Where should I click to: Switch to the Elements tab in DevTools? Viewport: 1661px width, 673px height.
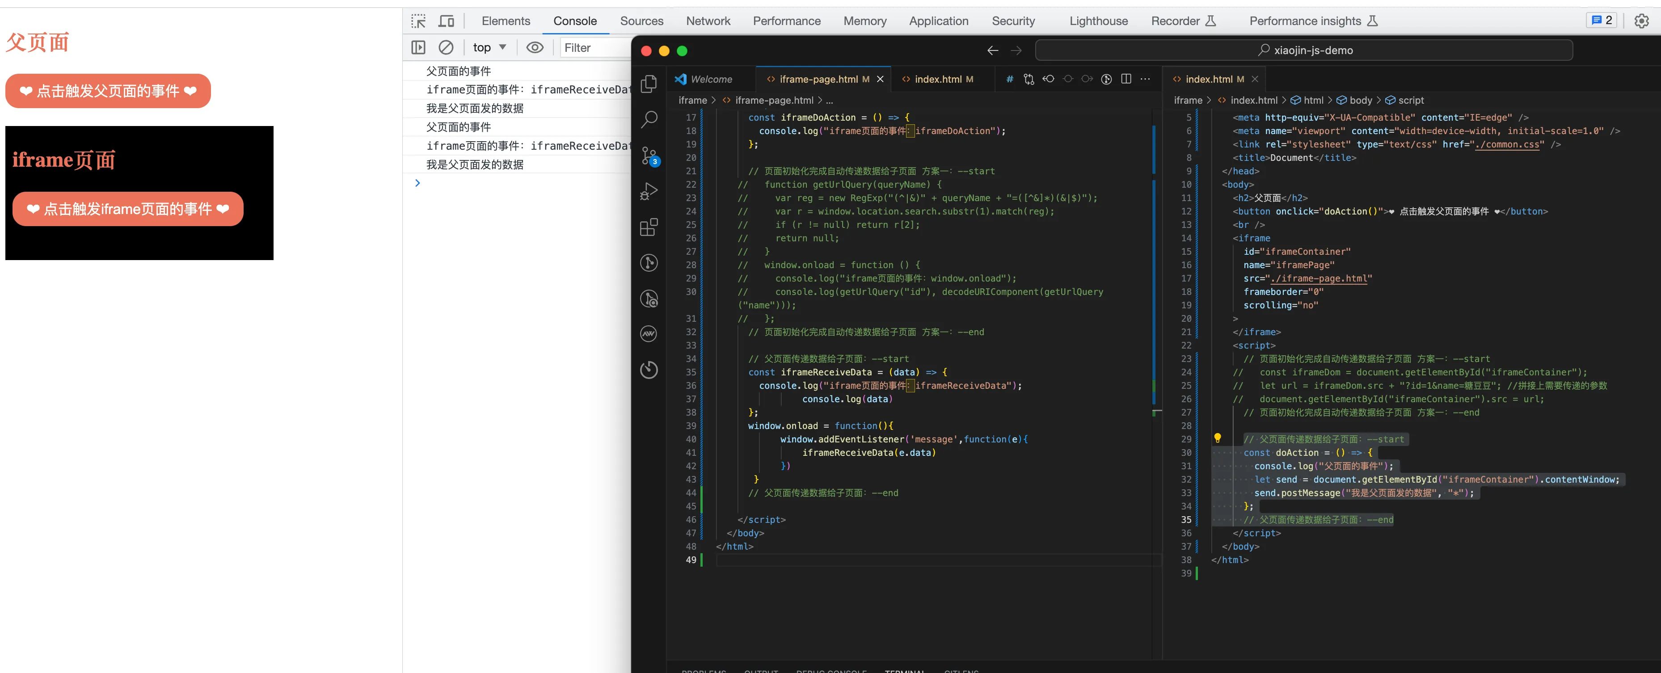506,21
